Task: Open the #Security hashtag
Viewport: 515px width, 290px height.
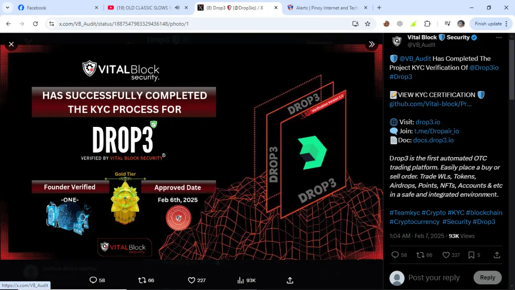Action: 457,222
